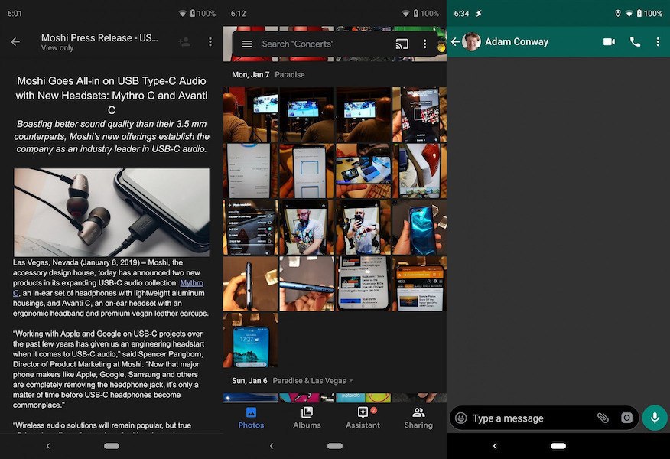Screen dimensions: 670x459
Task: Switch to the Sharing tab
Action: click(x=418, y=418)
